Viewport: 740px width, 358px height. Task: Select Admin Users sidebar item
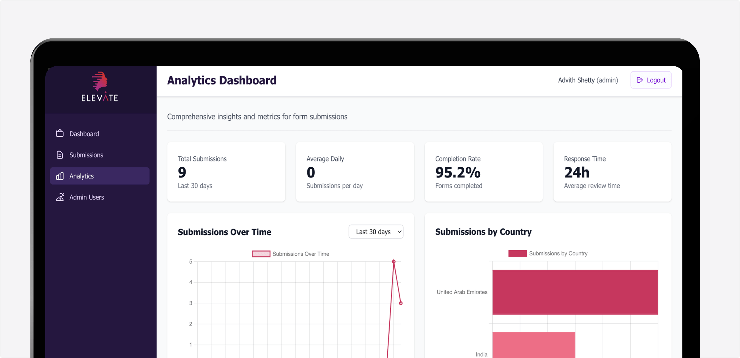(86, 197)
